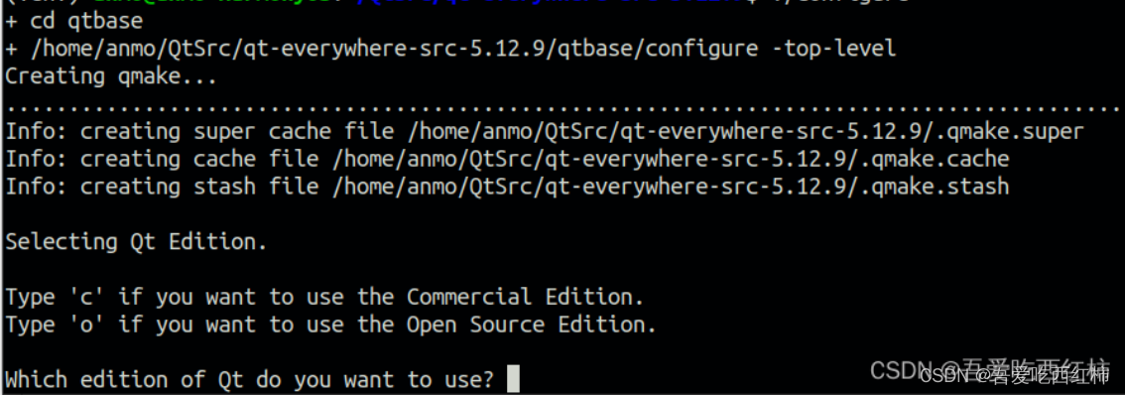
Task: Click the Commercial Edition option line
Action: pyautogui.click(x=325, y=298)
